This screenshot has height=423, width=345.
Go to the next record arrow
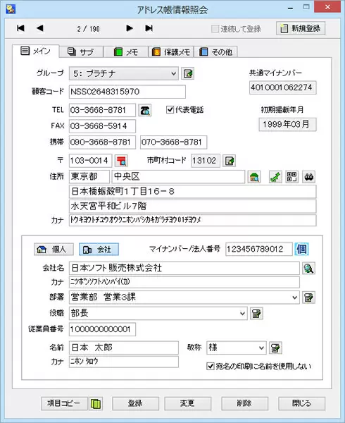(x=130, y=28)
